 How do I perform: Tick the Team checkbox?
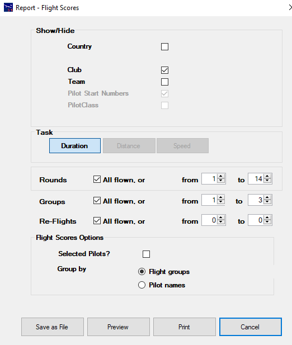pyautogui.click(x=164, y=82)
